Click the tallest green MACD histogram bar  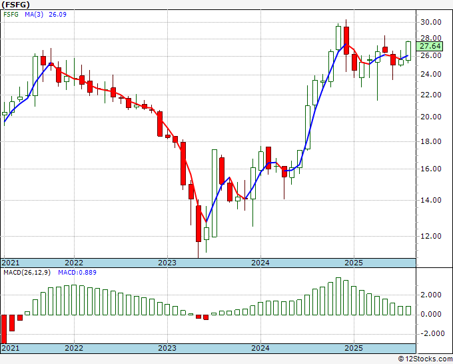(338, 296)
